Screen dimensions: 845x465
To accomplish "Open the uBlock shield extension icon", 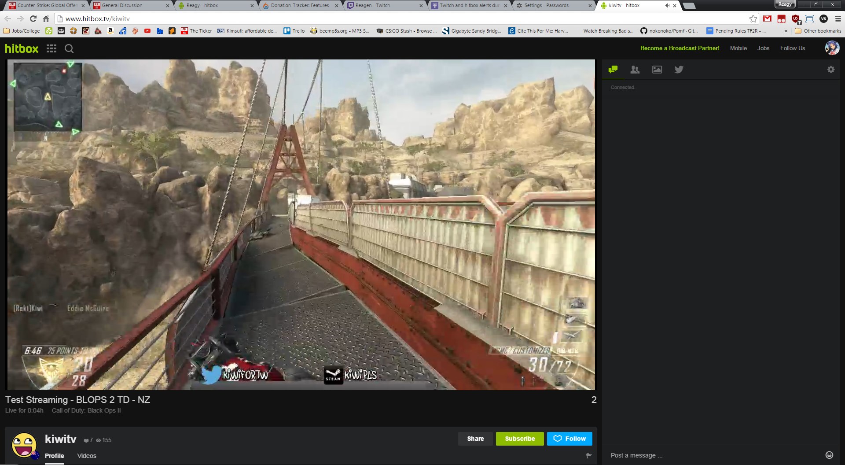I will pyautogui.click(x=795, y=19).
